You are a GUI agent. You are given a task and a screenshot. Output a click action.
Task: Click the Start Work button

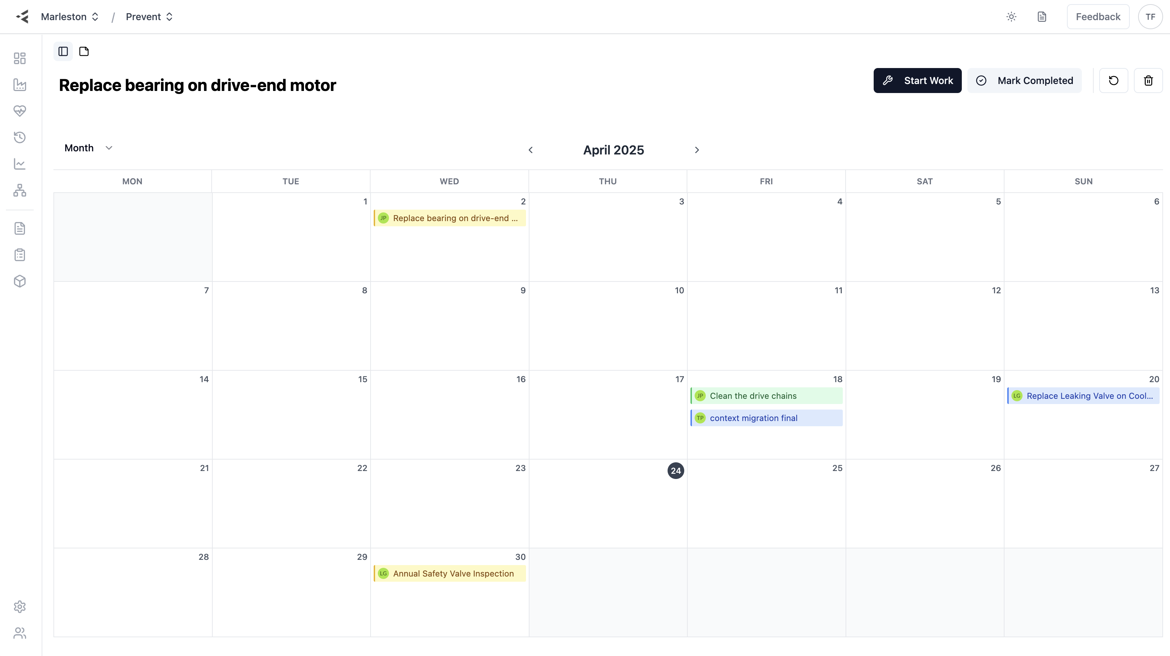[917, 81]
